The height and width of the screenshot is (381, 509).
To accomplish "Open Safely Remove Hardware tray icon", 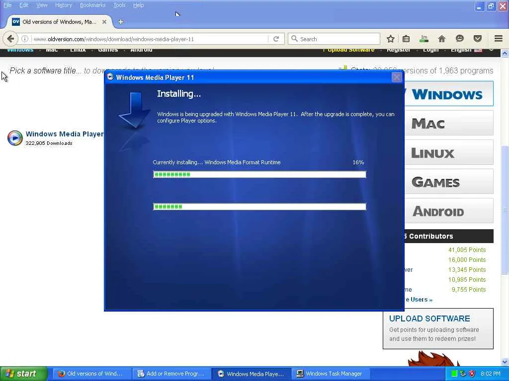I will [x=463, y=374].
